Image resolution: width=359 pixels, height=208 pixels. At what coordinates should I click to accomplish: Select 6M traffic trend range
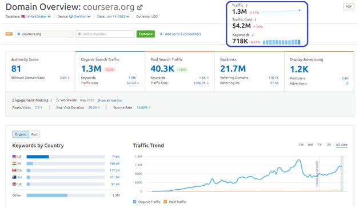point(310,145)
